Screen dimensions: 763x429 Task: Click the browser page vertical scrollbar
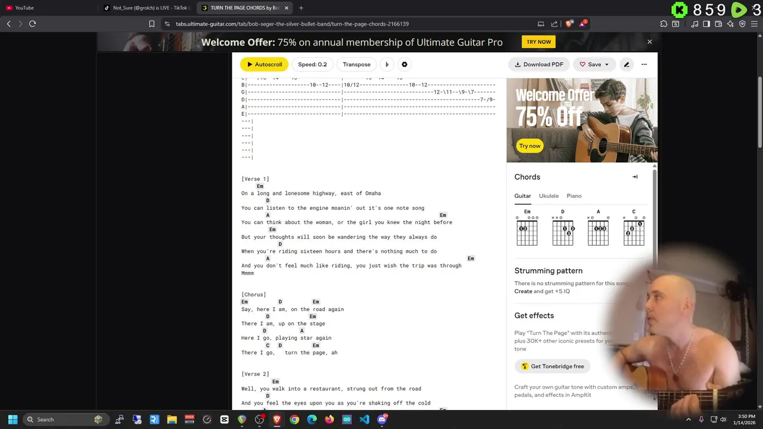[x=759, y=113]
